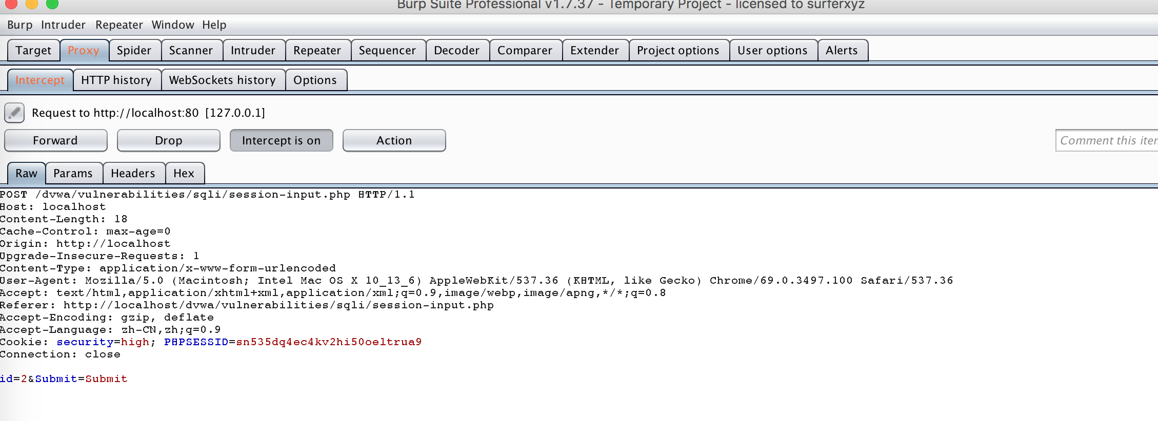Click the PHPSESSID cookie value
Image resolution: width=1158 pixels, height=421 pixels.
coord(329,342)
